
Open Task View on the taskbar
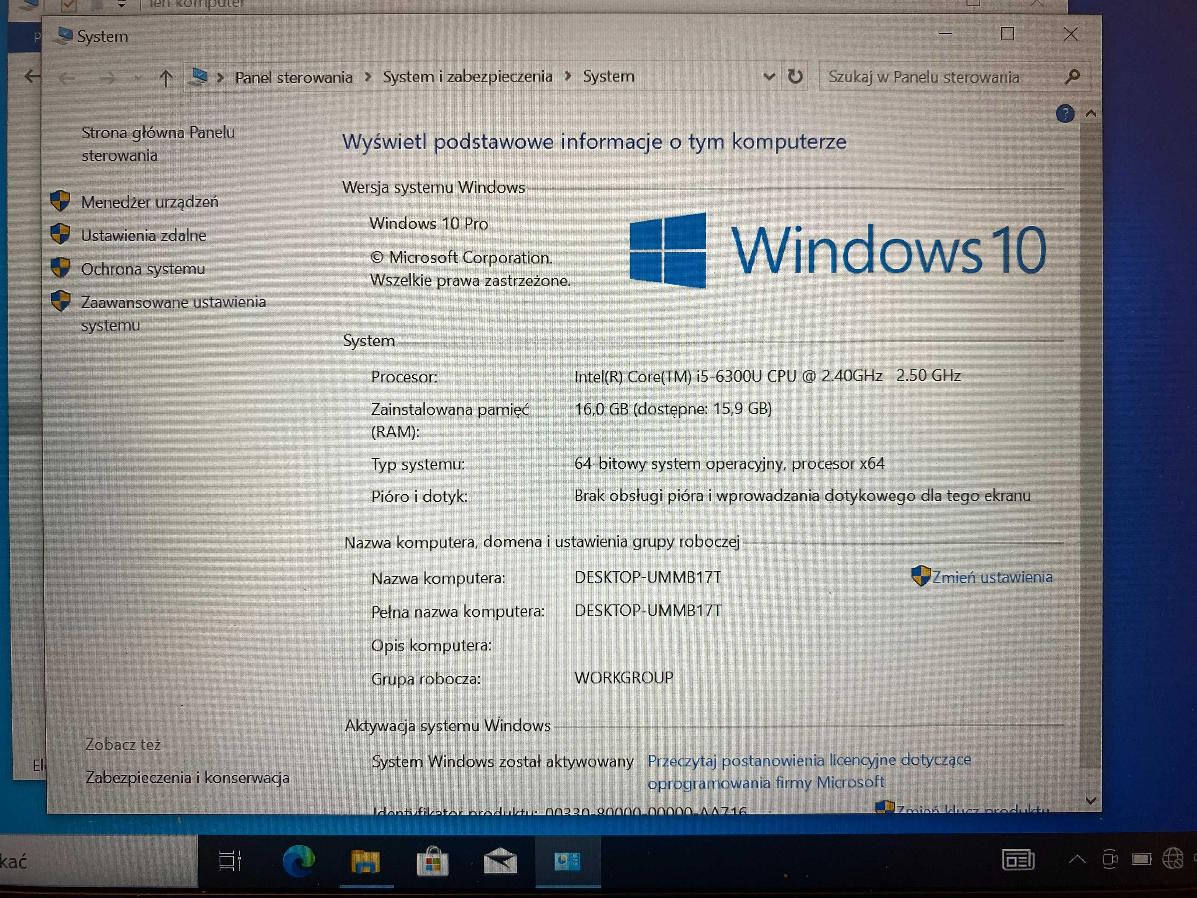[229, 861]
